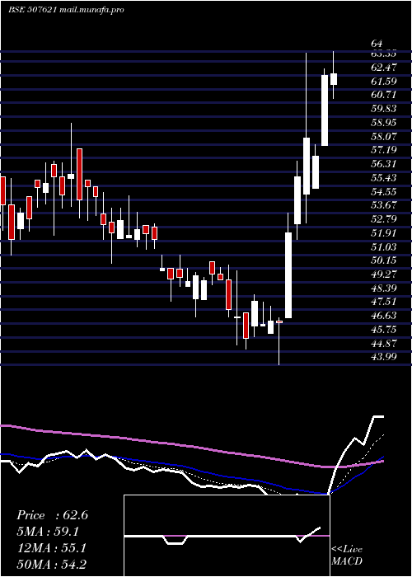Screen dimensions: 412x577
Task: Click the '5MA : 59.1' readout
Action: 49,532
